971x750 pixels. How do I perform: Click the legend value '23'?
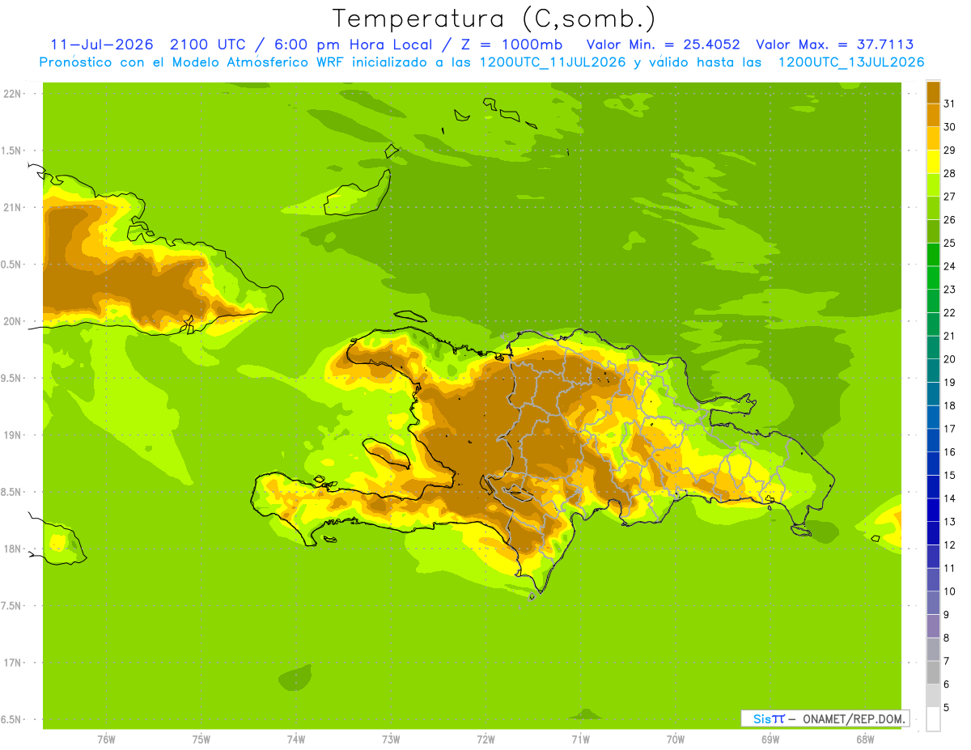point(949,290)
